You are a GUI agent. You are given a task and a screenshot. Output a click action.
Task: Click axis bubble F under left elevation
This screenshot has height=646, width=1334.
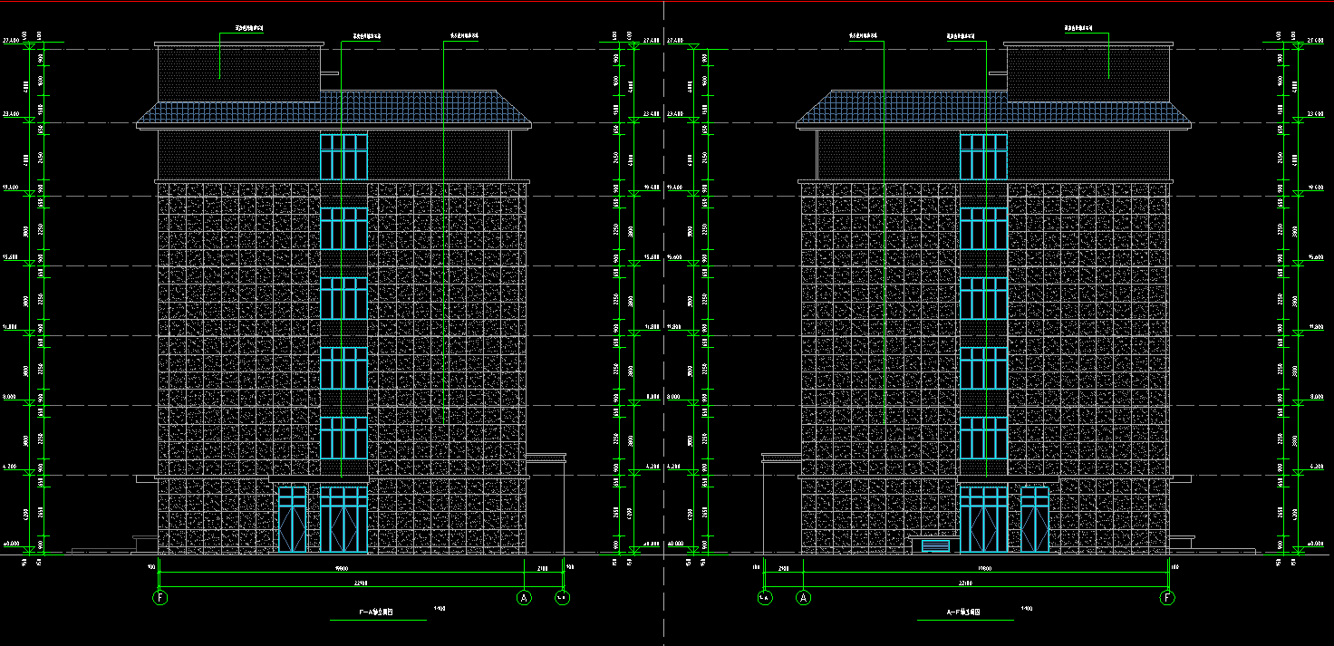coord(160,598)
